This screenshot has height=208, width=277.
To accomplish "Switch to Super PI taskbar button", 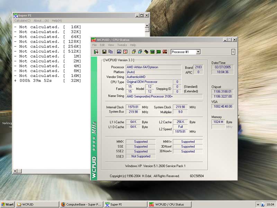I will click(125, 205).
